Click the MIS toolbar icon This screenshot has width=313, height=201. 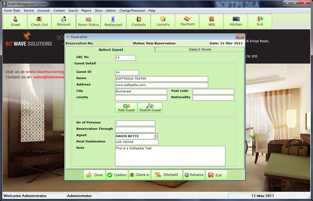pyautogui.click(x=211, y=21)
